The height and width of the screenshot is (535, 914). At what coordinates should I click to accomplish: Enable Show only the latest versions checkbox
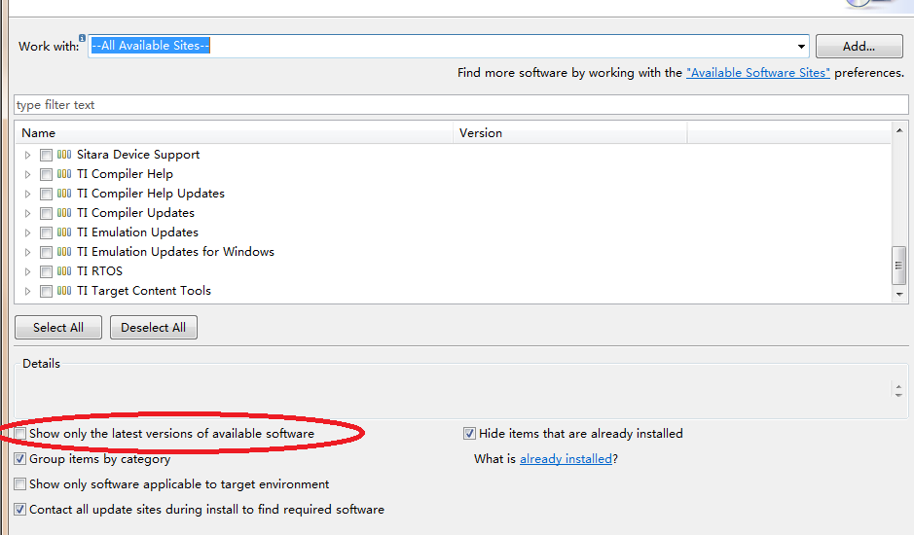(x=20, y=434)
